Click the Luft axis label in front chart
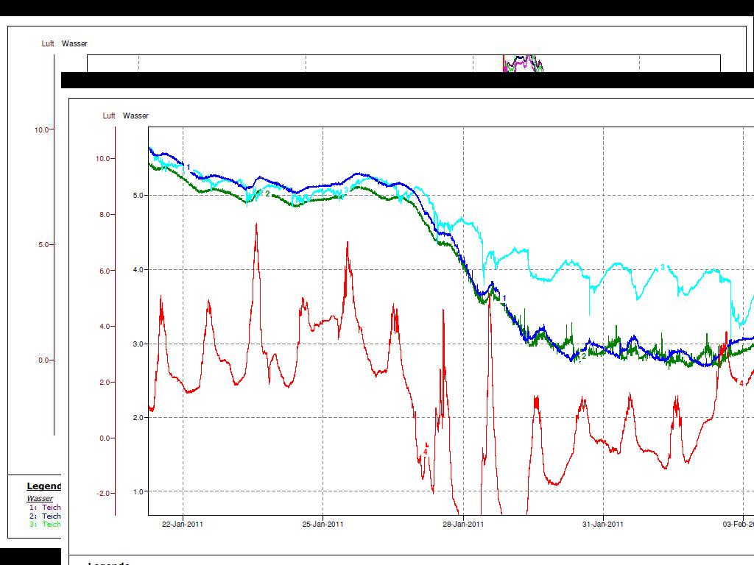Image resolution: width=754 pixels, height=565 pixels. coord(109,116)
